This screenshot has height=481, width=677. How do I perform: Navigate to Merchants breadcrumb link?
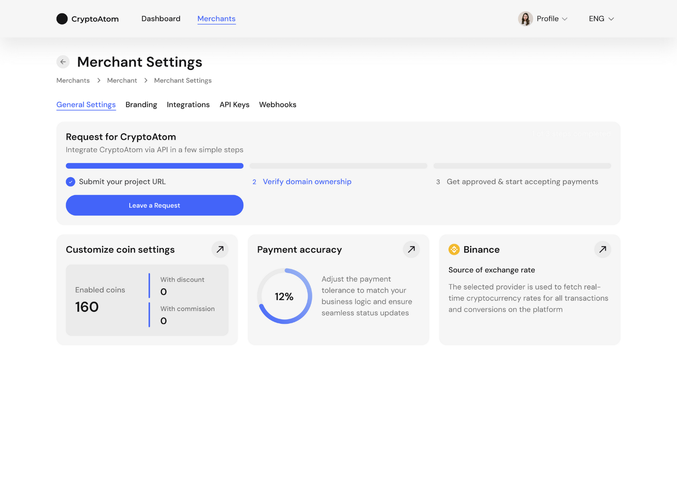(x=73, y=81)
